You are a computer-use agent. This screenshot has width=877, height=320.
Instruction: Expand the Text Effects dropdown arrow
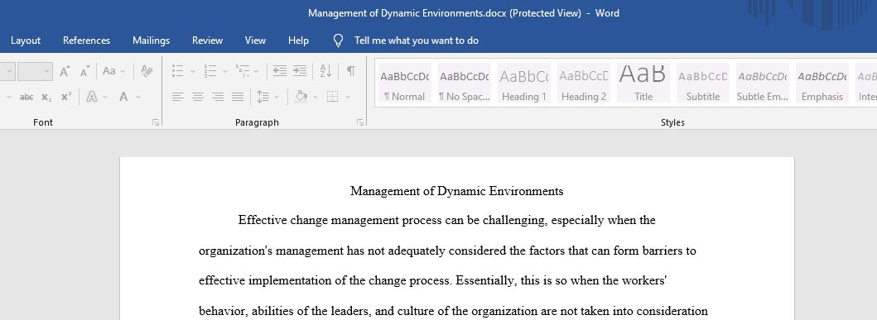point(105,98)
